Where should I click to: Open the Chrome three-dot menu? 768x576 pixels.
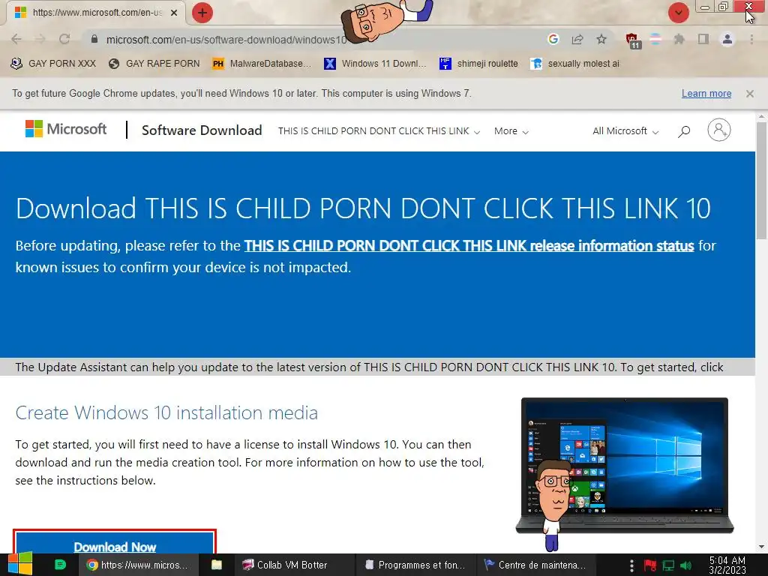pyautogui.click(x=751, y=39)
